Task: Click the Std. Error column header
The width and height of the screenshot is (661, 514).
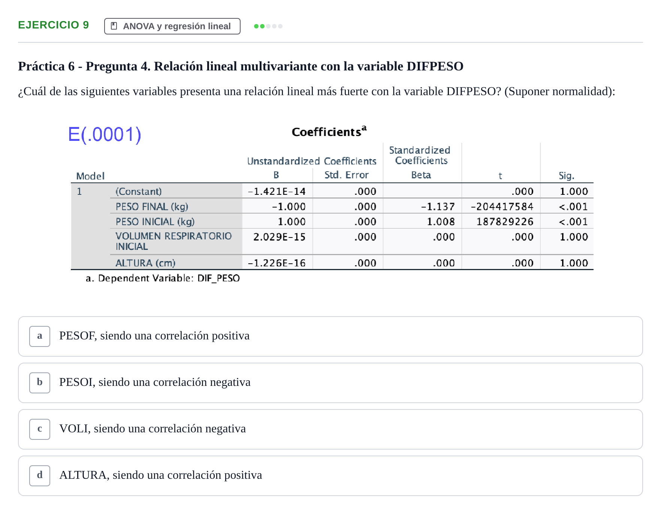Action: coord(346,175)
